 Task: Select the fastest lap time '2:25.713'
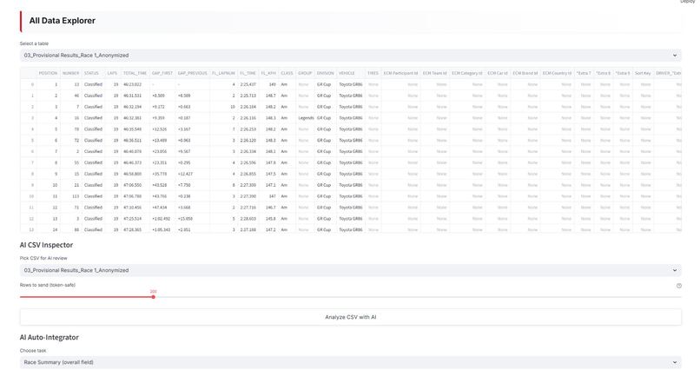pyautogui.click(x=248, y=96)
